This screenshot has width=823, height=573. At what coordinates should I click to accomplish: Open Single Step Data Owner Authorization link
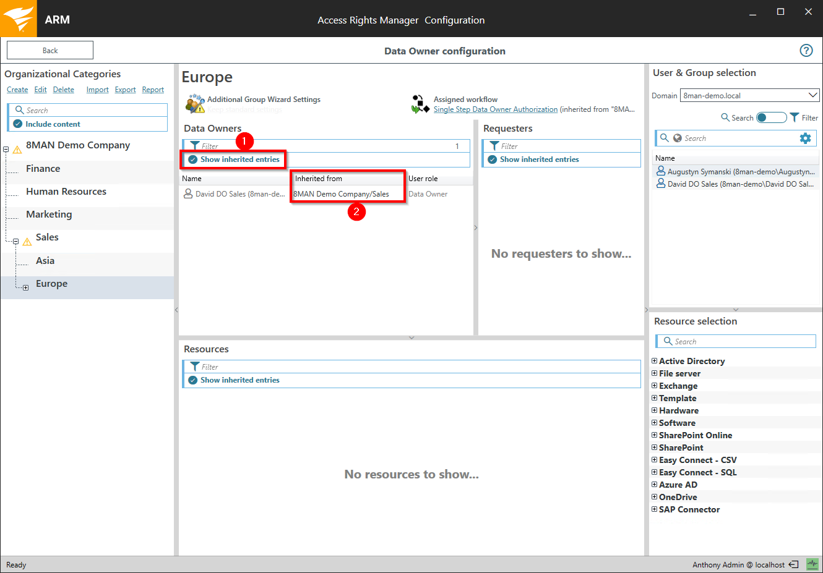[495, 109]
